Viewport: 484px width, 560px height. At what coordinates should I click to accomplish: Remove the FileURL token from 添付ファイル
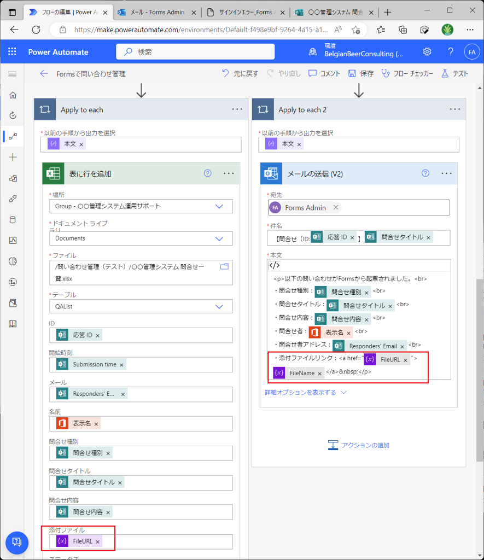pos(97,542)
